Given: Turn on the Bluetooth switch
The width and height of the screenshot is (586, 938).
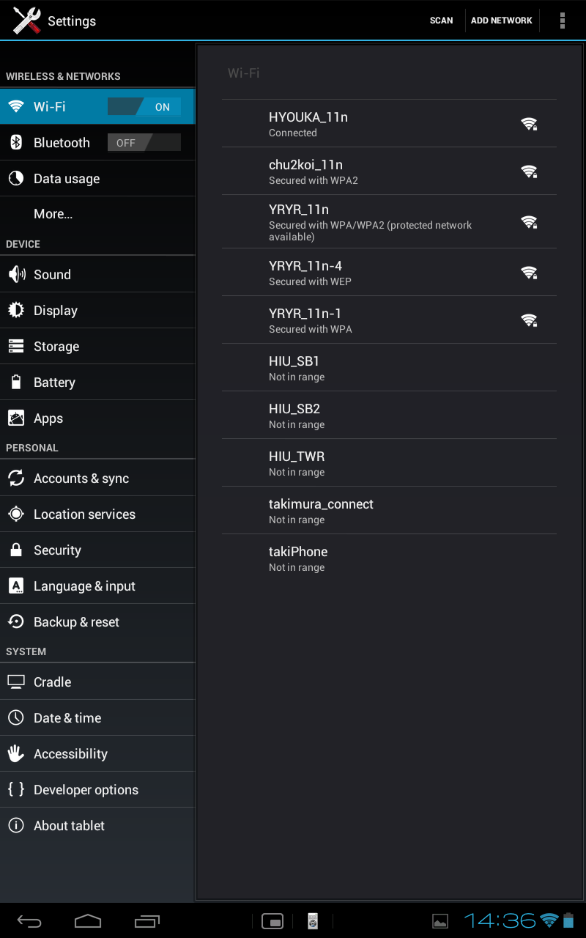Looking at the screenshot, I should (144, 142).
